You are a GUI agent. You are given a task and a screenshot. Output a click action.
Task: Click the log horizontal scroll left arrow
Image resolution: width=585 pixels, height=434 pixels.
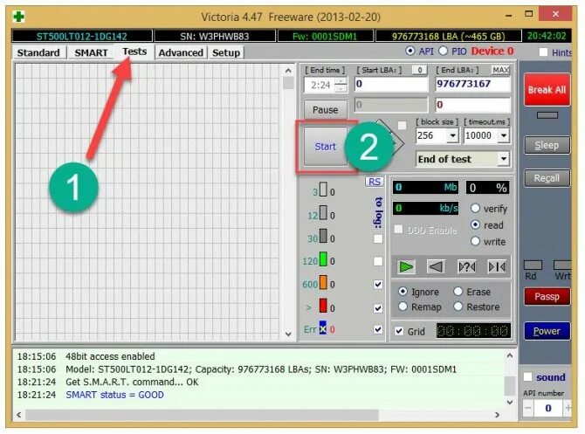[19, 415]
